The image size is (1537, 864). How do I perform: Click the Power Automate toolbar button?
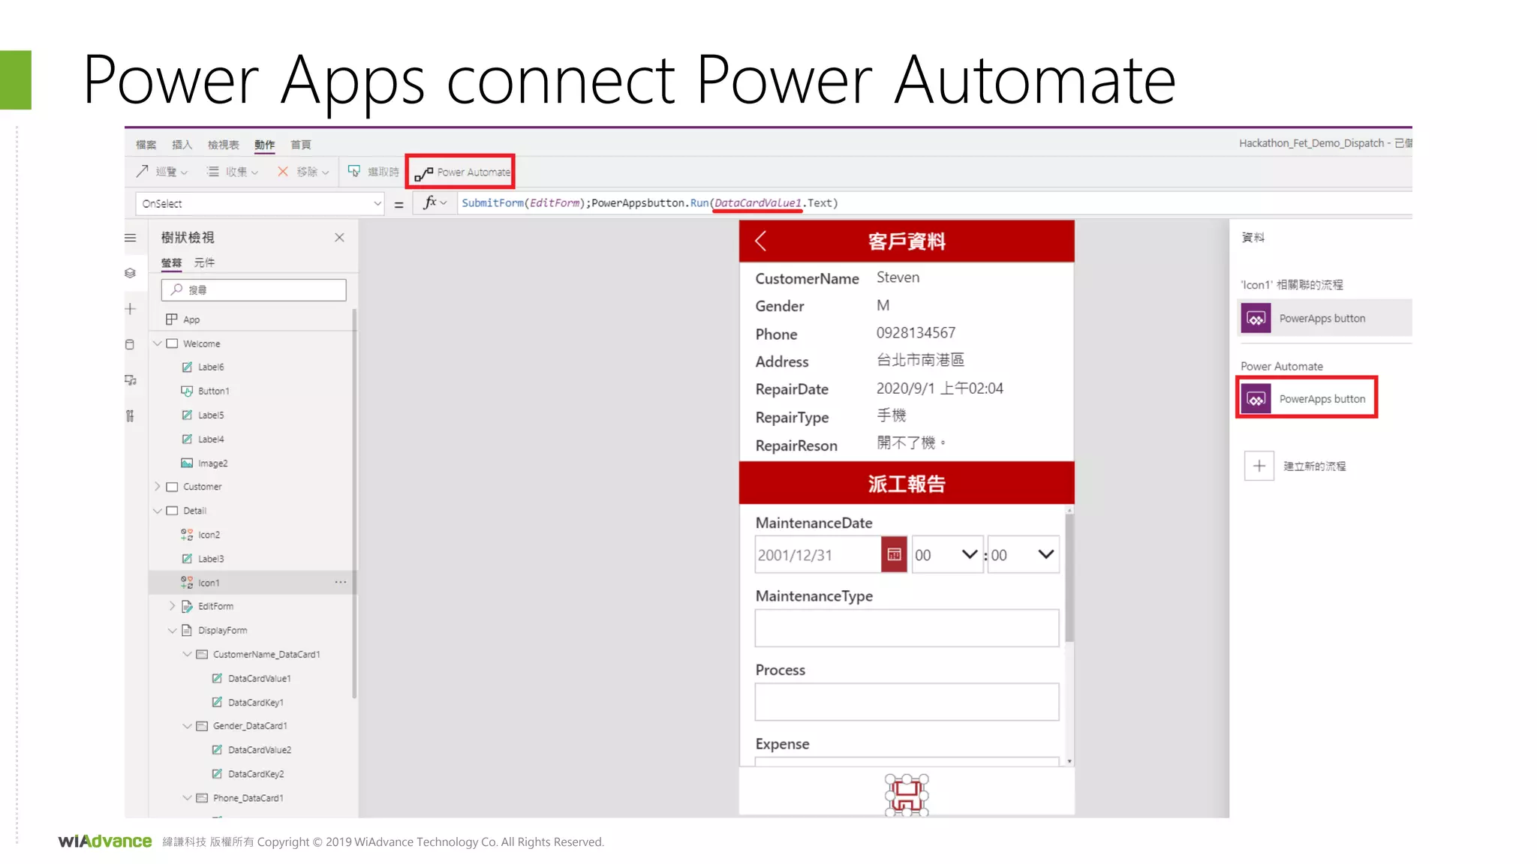pyautogui.click(x=462, y=172)
